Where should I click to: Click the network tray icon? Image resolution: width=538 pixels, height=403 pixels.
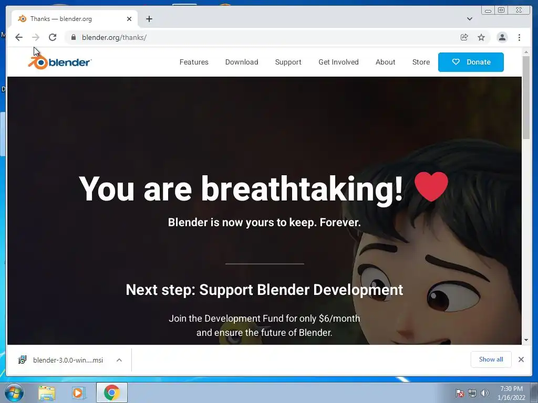[472, 393]
